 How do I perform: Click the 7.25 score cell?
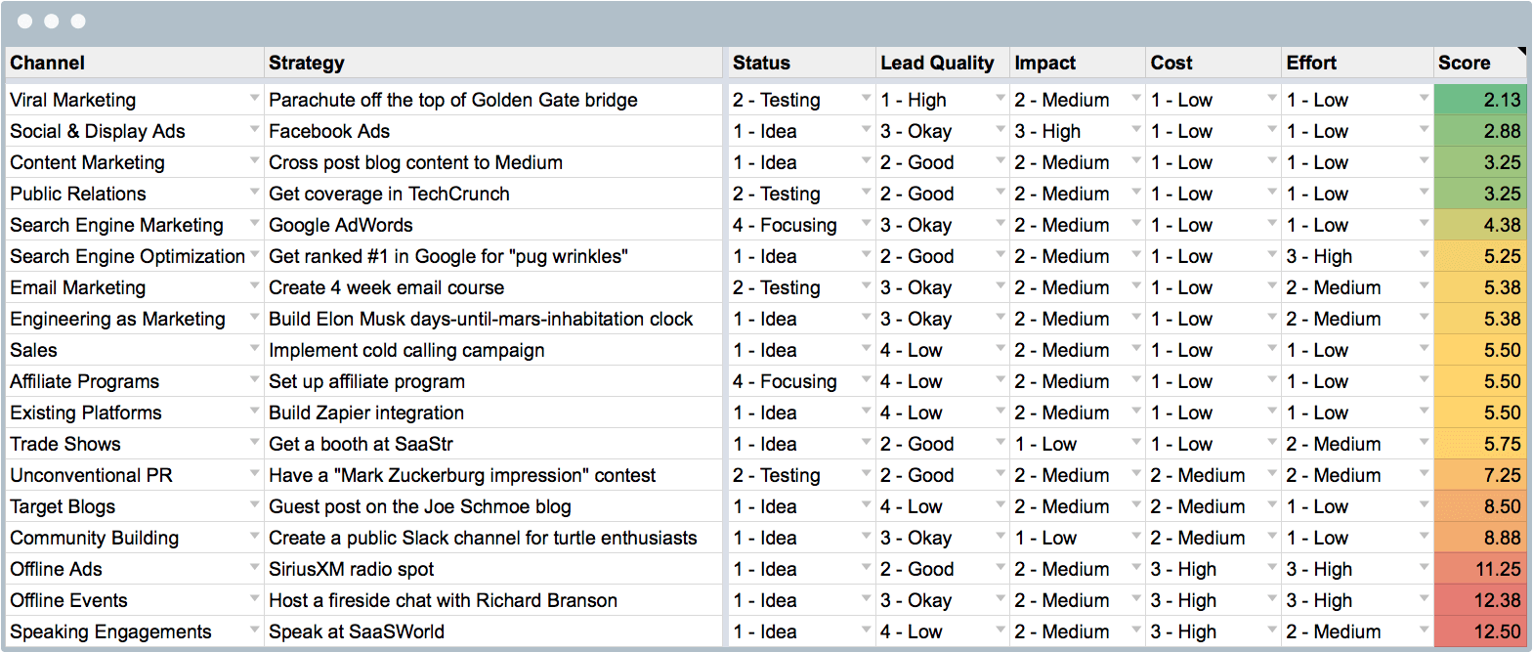click(x=1480, y=475)
